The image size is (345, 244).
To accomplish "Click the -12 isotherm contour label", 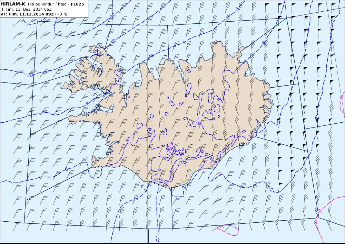I will (x=113, y=15).
